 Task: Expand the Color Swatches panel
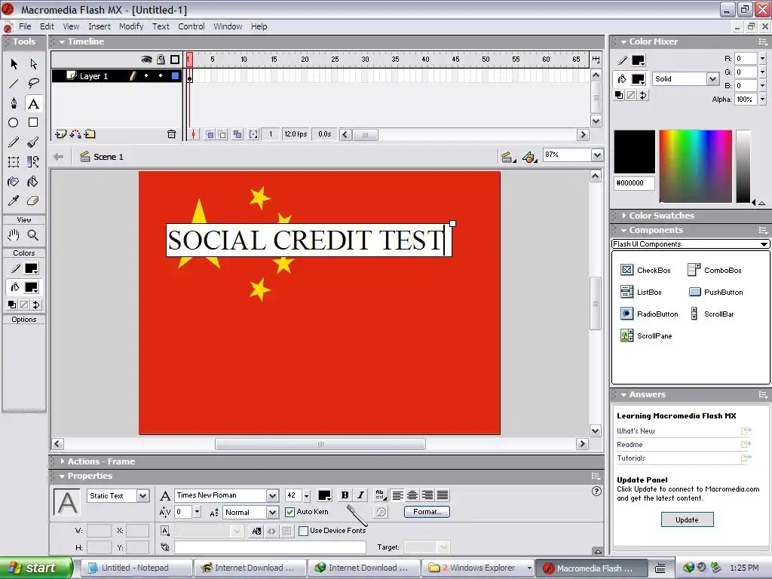click(x=624, y=216)
